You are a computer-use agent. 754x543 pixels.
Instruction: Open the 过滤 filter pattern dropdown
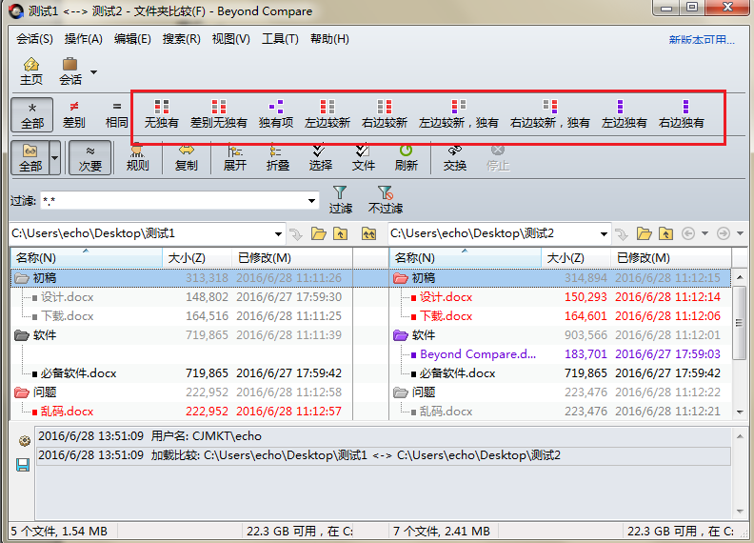point(311,201)
